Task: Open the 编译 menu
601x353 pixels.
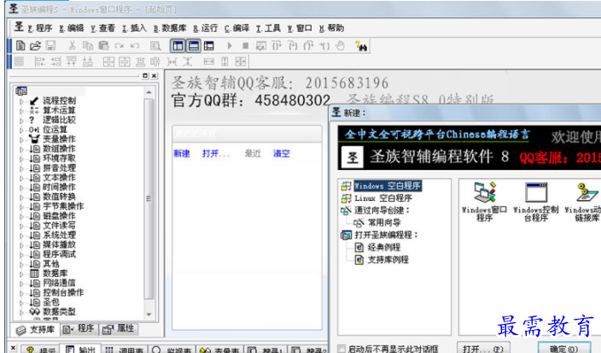Action: (x=236, y=28)
